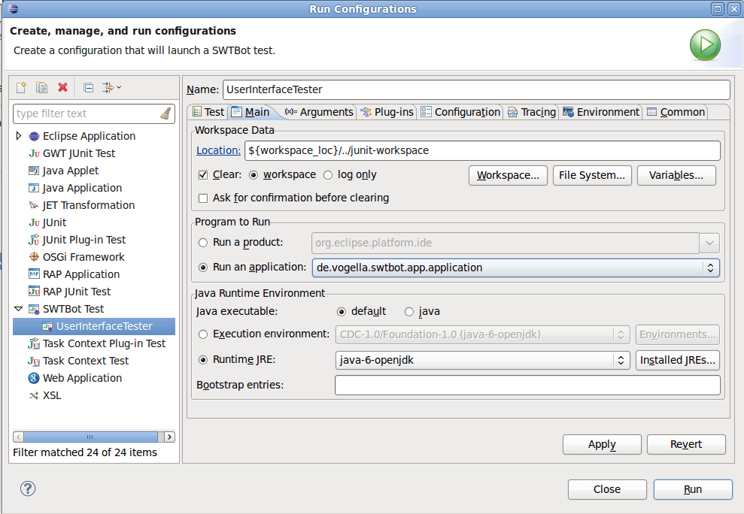This screenshot has width=744, height=514.
Task: Click the Java Application icon
Action: point(34,189)
